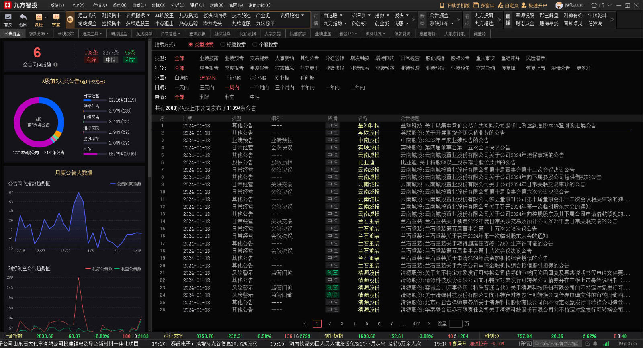This screenshot has width=643, height=348.
Task: Set type filter to 业绩披露
Action: click(x=209, y=58)
